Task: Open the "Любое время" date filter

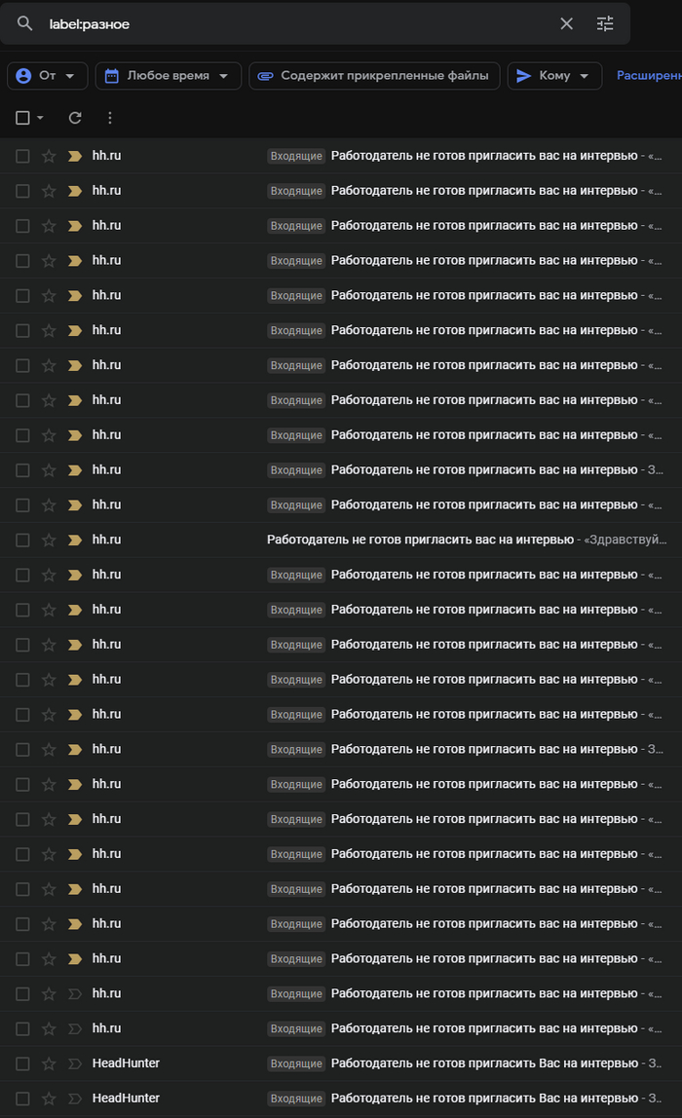Action: point(168,76)
